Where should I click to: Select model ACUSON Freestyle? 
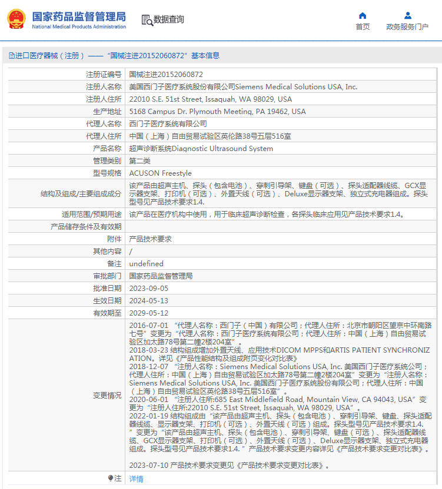pyautogui.click(x=161, y=173)
